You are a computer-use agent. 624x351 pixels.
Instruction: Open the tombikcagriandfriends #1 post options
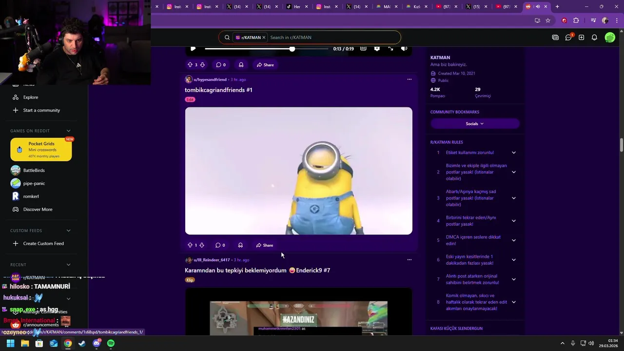[409, 79]
